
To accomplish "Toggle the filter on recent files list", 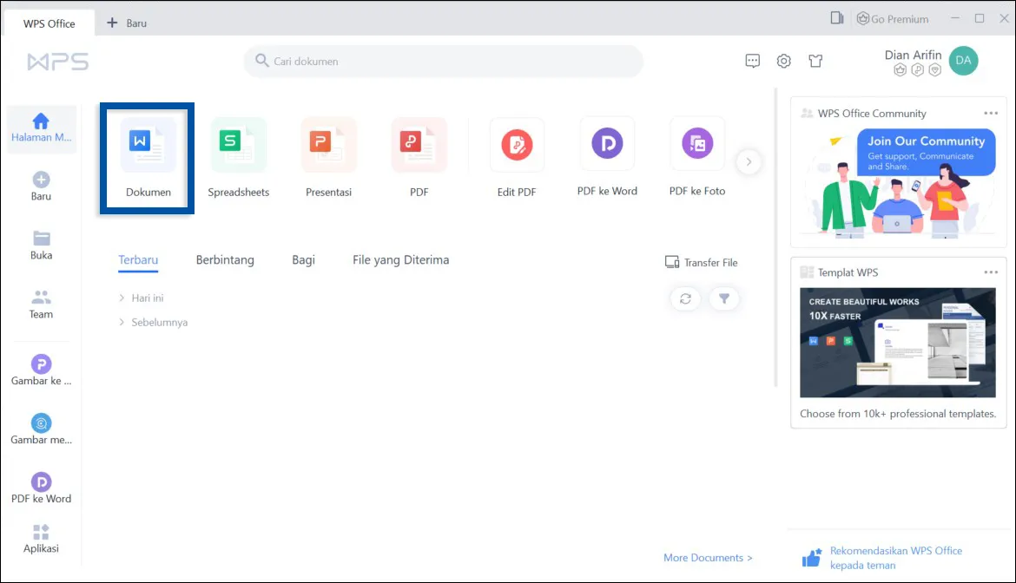I will [725, 298].
